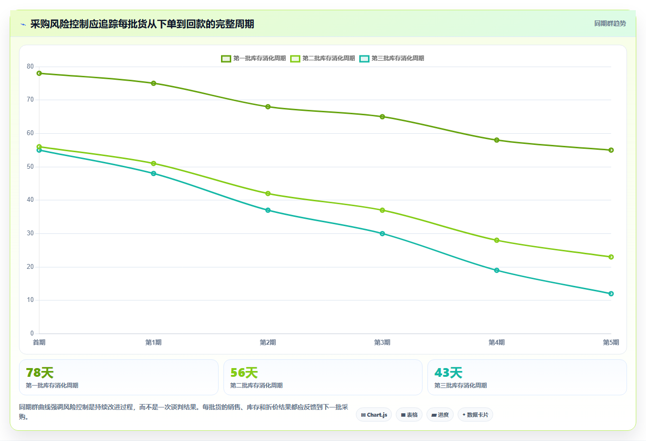Click the 78天 stat card

119,377
